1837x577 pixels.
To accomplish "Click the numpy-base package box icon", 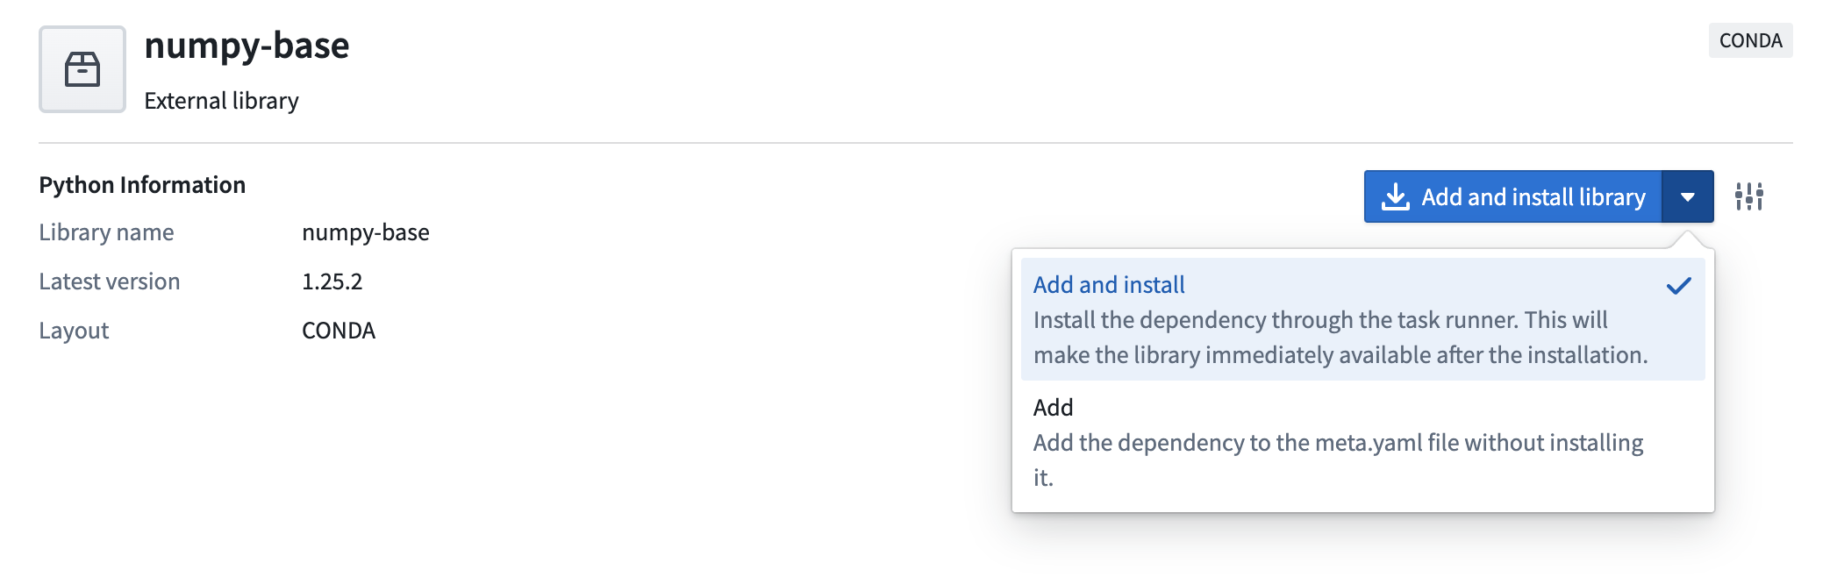I will (82, 69).
